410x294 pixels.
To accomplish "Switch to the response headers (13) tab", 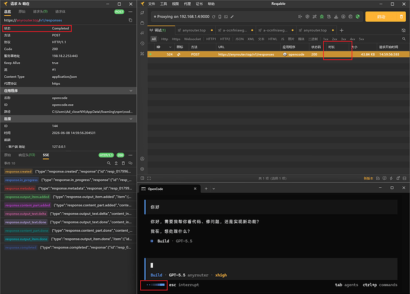I will [x=27, y=155].
